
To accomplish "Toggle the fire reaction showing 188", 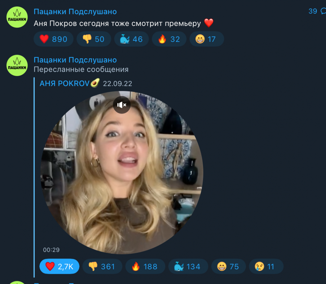I will pos(145,267).
